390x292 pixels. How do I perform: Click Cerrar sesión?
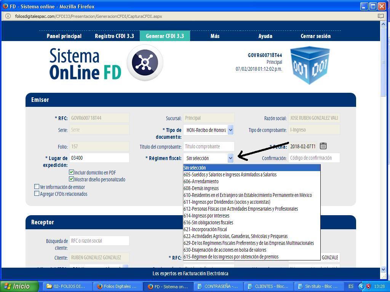click(316, 36)
